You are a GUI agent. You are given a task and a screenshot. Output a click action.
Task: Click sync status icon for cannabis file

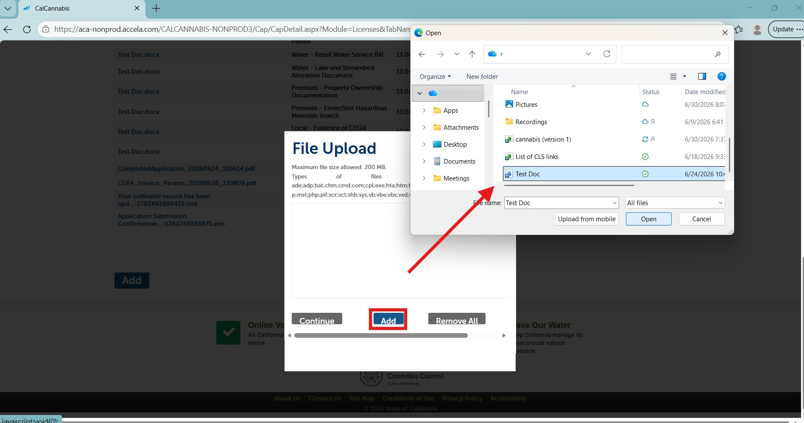point(645,139)
